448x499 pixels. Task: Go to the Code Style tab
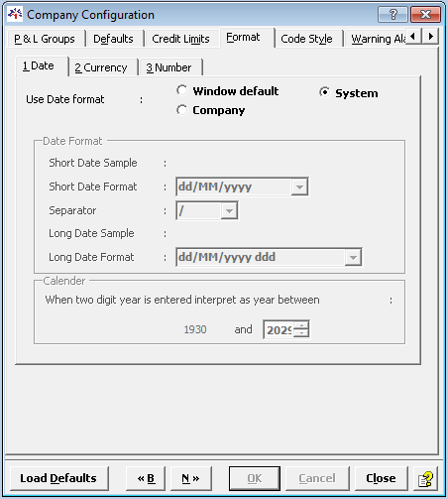306,39
